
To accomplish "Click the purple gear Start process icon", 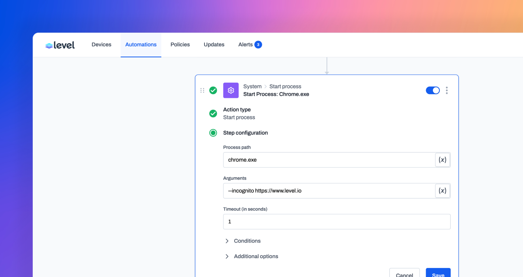I will pos(231,90).
